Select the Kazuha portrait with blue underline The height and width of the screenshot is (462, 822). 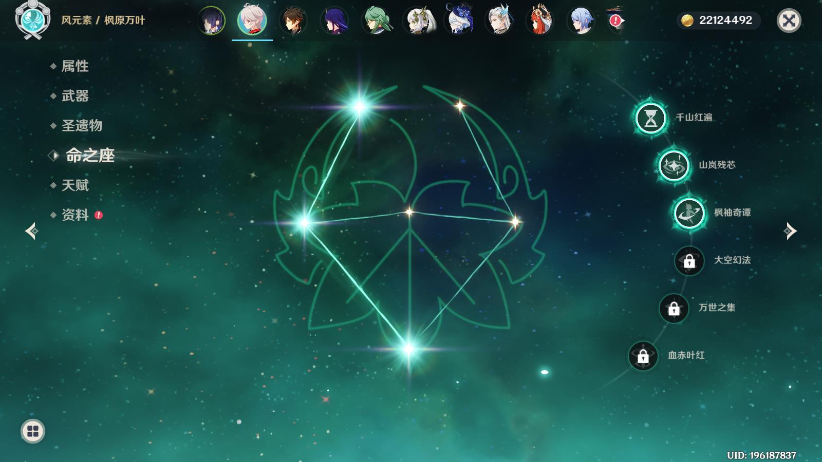pyautogui.click(x=252, y=21)
